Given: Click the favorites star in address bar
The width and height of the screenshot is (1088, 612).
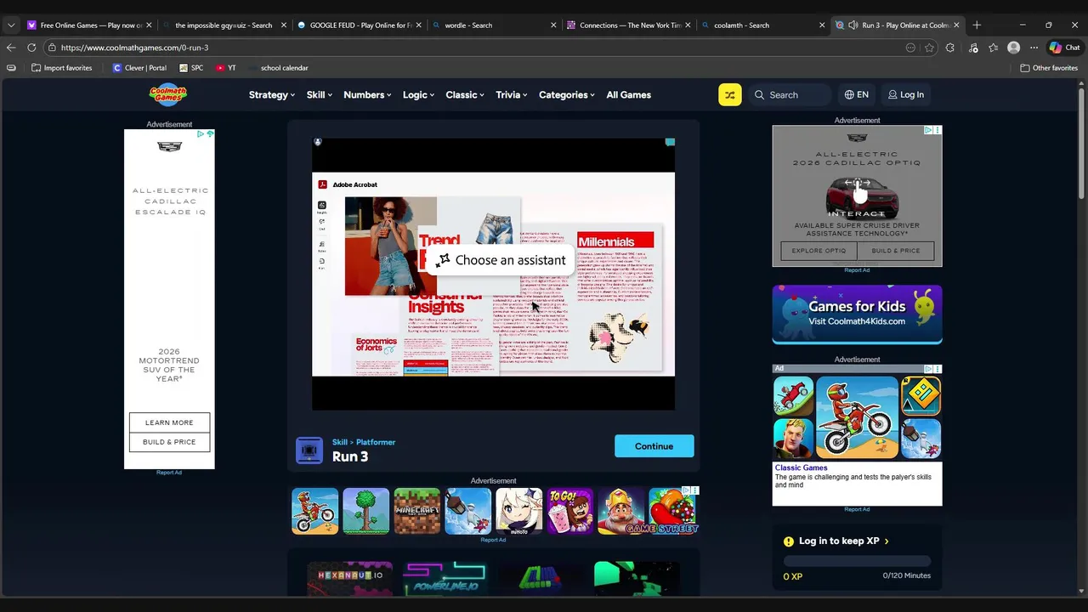Looking at the screenshot, I should click(x=930, y=48).
